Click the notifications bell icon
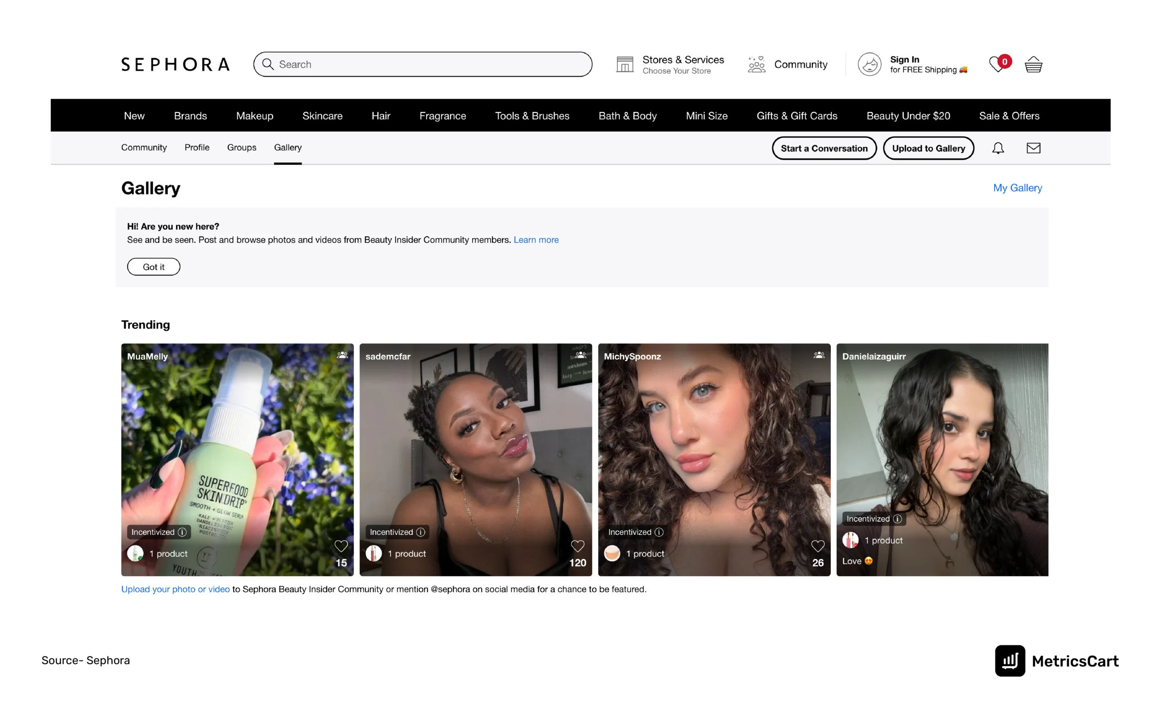Viewport: 1161px width, 701px height. tap(998, 147)
